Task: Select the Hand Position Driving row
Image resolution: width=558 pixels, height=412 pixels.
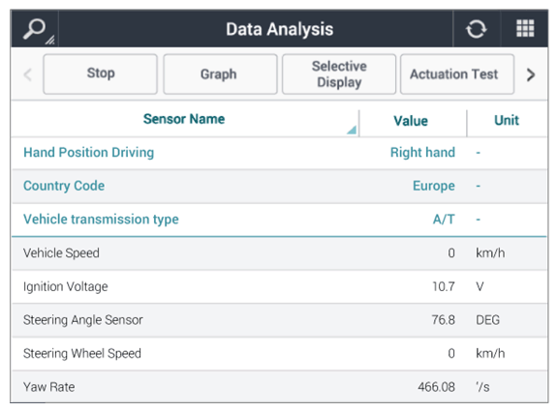Action: pyautogui.click(x=279, y=153)
